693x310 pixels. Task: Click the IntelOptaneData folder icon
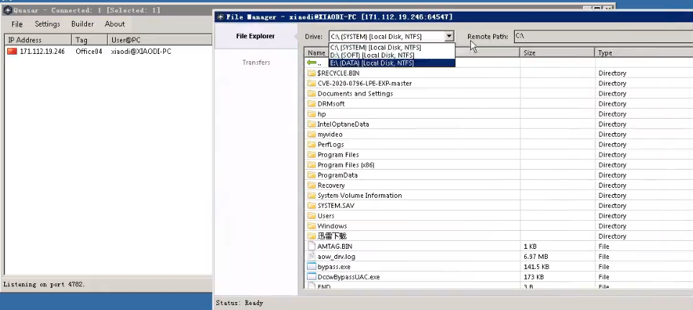(311, 124)
